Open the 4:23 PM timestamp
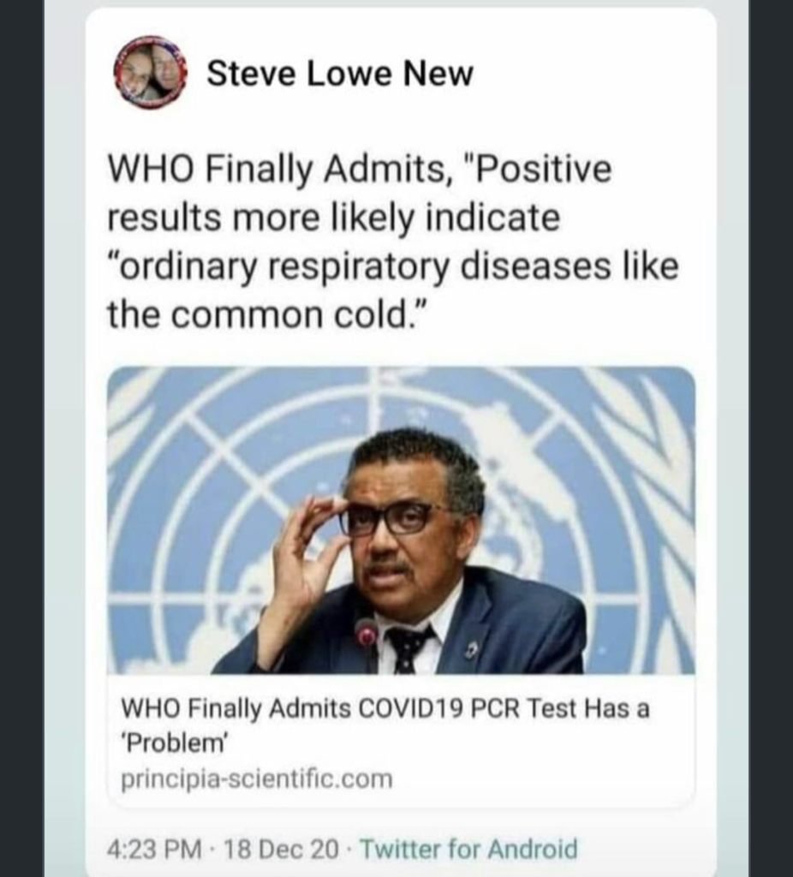 [154, 849]
